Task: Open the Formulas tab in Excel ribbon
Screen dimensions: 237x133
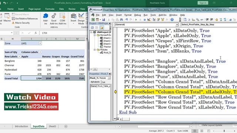Action: click(50, 9)
